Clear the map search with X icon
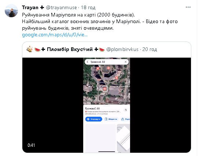 (125, 62)
